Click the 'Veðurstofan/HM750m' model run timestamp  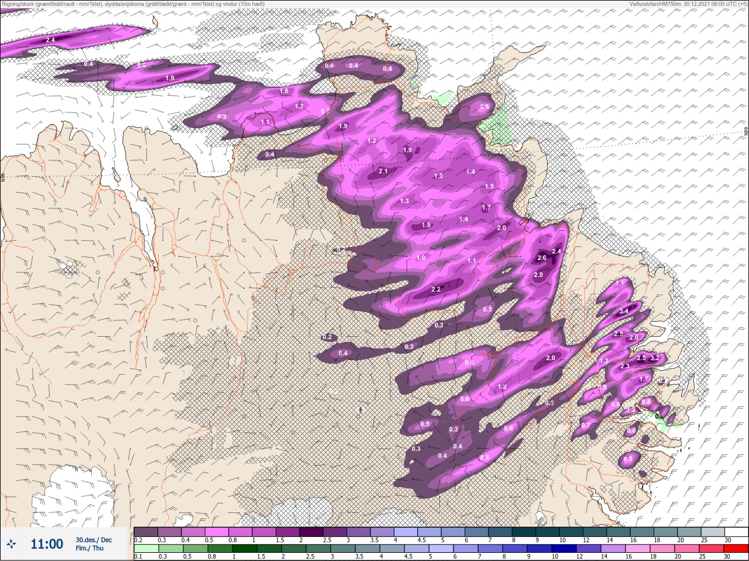[x=688, y=4]
